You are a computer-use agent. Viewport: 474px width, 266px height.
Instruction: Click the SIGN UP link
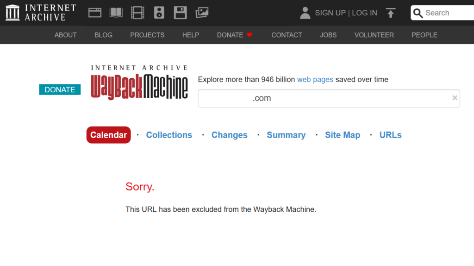pos(330,13)
